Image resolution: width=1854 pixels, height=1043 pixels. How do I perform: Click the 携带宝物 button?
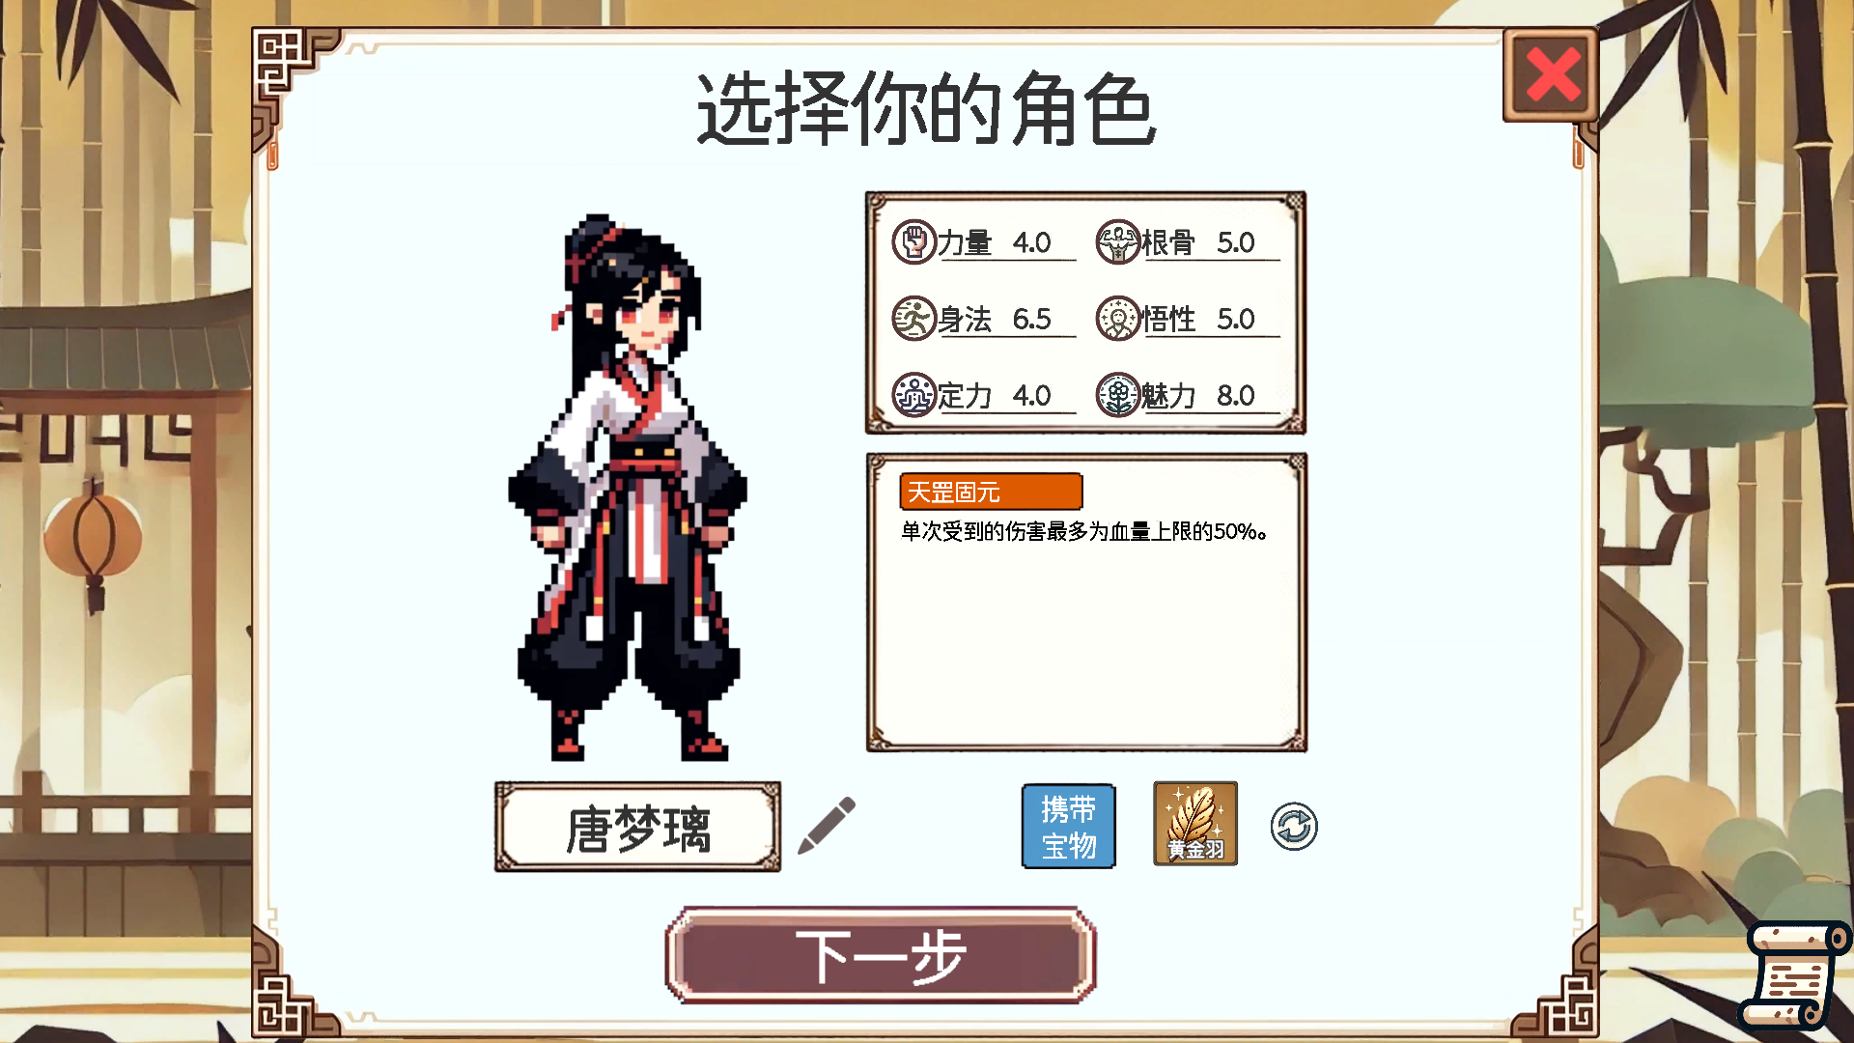[1068, 827]
